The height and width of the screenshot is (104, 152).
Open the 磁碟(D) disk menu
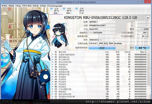pos(35,6)
